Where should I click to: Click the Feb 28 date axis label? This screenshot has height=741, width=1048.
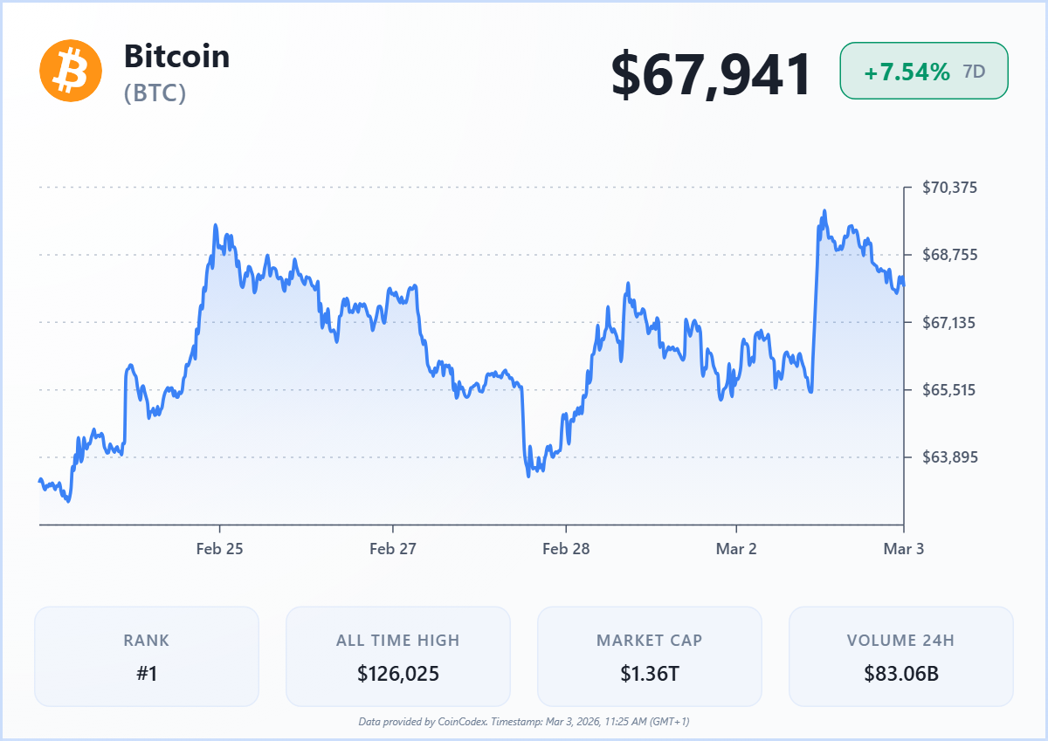[x=566, y=549]
